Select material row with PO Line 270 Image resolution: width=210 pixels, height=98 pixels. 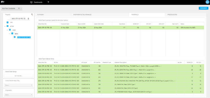(121, 81)
